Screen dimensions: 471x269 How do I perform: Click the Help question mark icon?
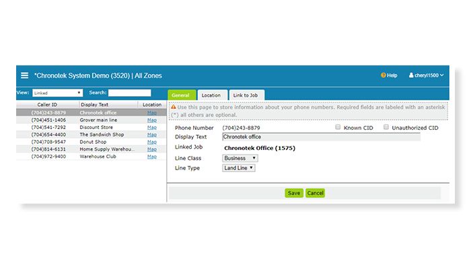pos(383,75)
